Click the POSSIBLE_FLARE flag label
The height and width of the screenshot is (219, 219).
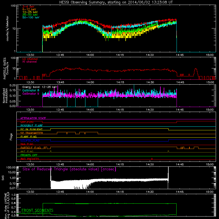(31, 126)
